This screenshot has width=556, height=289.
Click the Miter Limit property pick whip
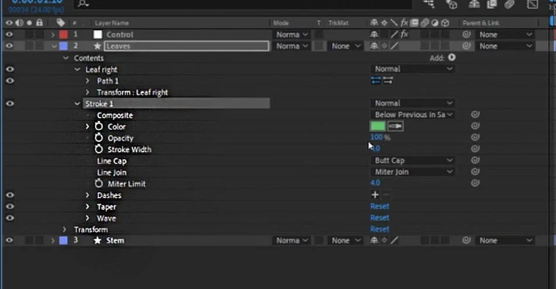[x=475, y=183]
